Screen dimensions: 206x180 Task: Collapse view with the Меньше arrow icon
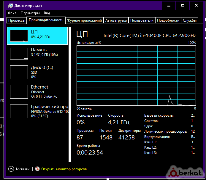[11, 169]
